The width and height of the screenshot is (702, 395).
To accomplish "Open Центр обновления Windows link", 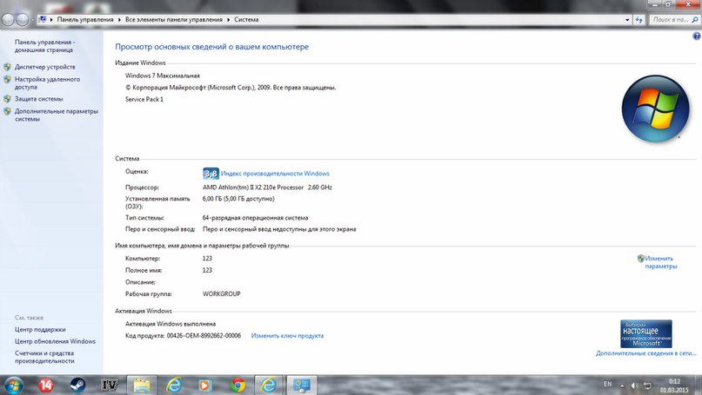I will pos(55,341).
